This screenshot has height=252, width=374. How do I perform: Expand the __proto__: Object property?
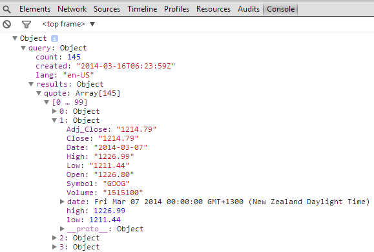(62, 229)
